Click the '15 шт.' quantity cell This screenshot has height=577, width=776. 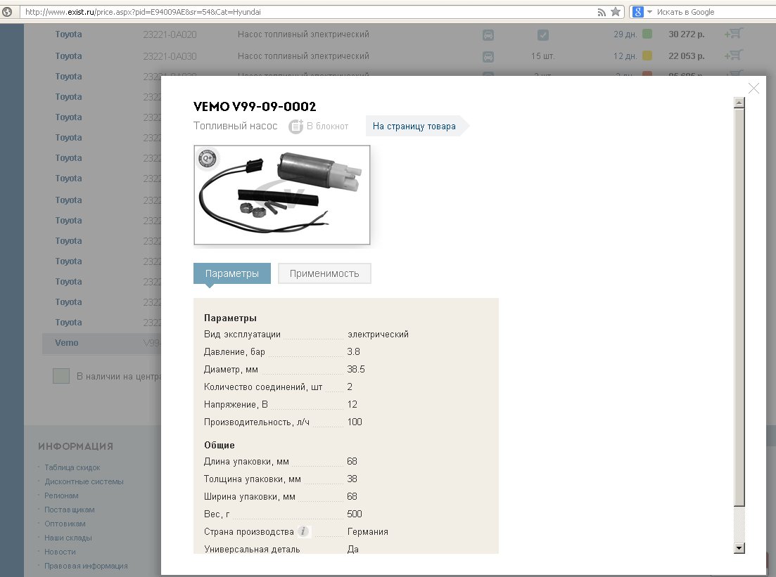pyautogui.click(x=543, y=56)
